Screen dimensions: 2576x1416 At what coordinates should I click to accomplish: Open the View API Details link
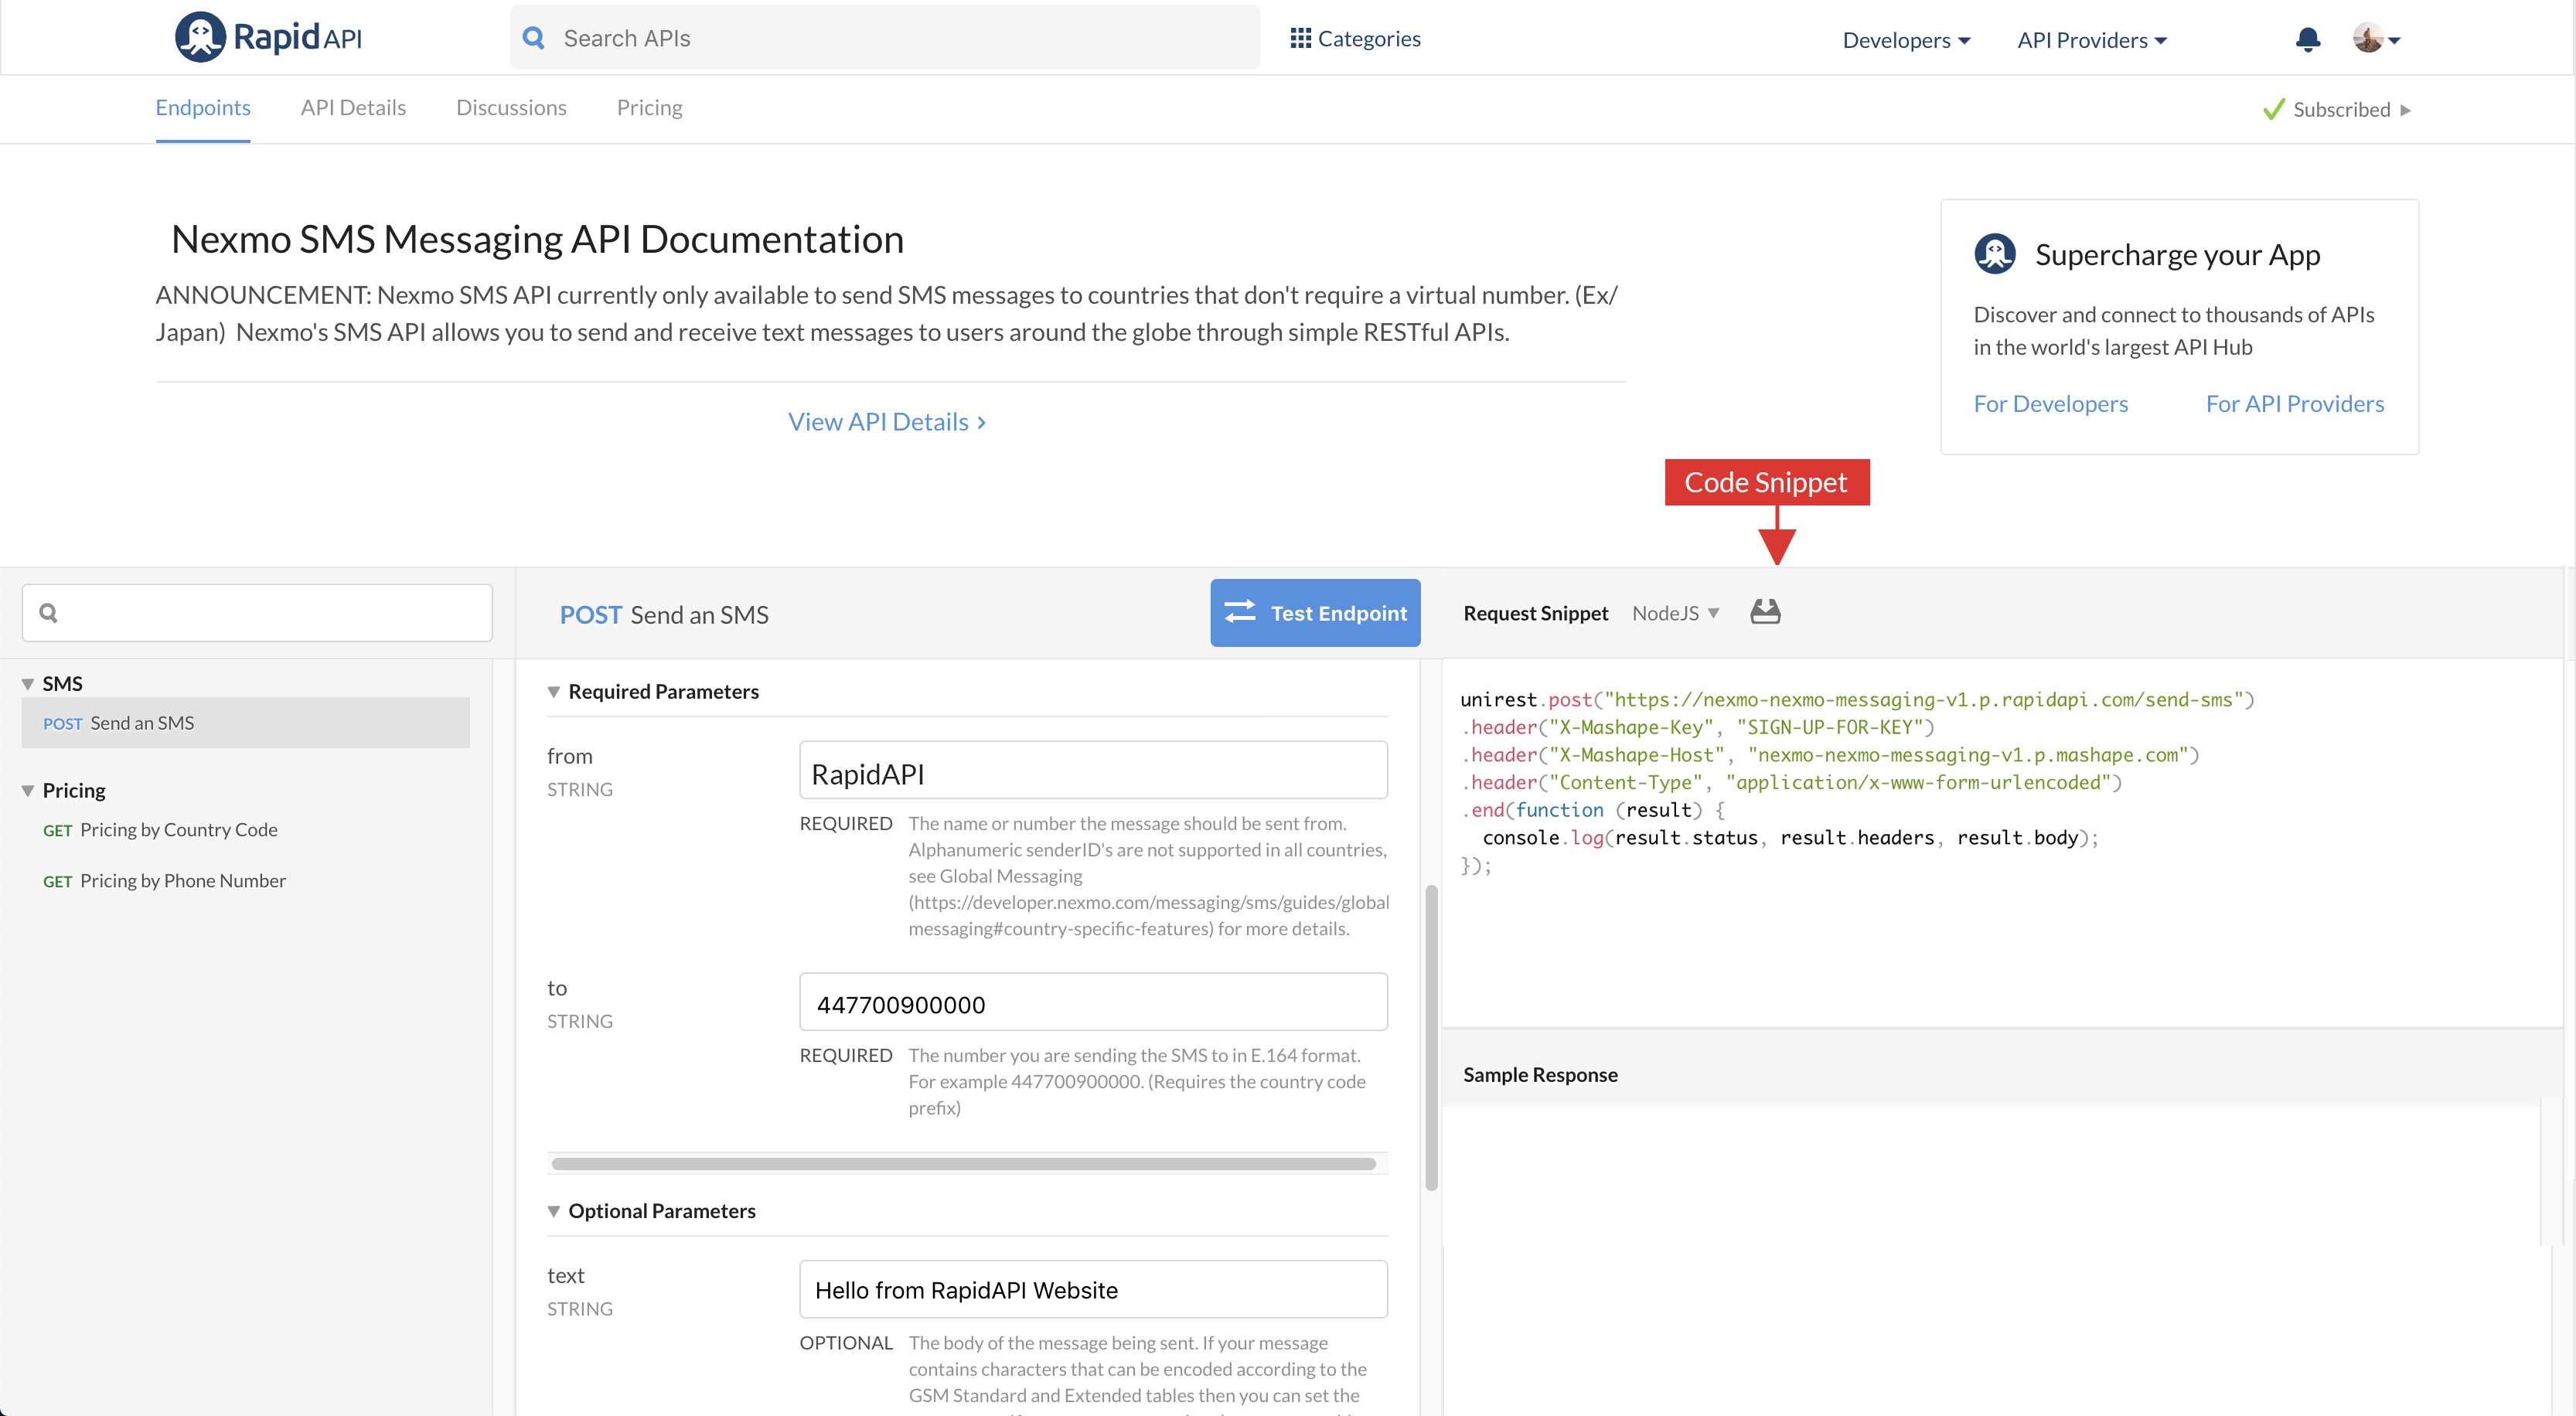tap(887, 422)
